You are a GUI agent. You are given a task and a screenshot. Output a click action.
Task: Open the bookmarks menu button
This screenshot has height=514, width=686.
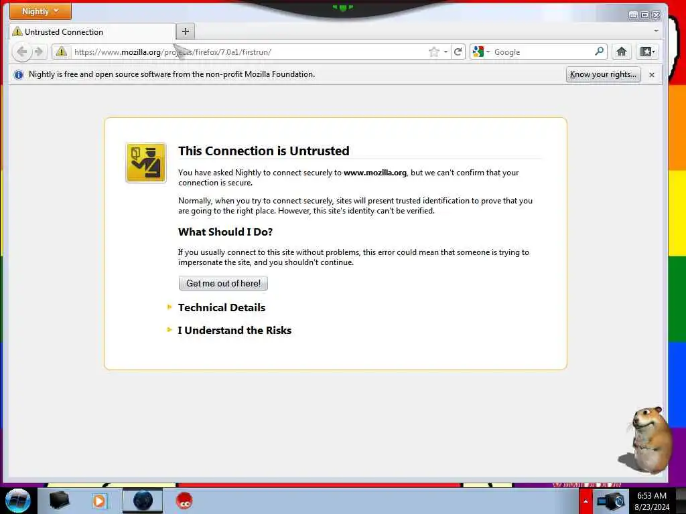pos(647,52)
